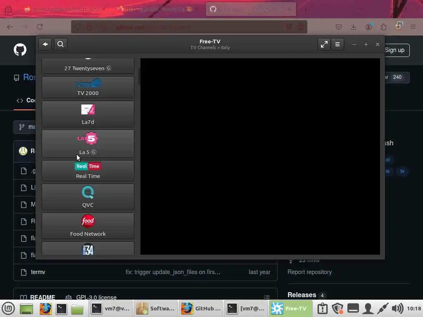The height and width of the screenshot is (317, 423).
Task: Toggle Free-TV fullscreen with the expand arrows icon
Action: 324,44
